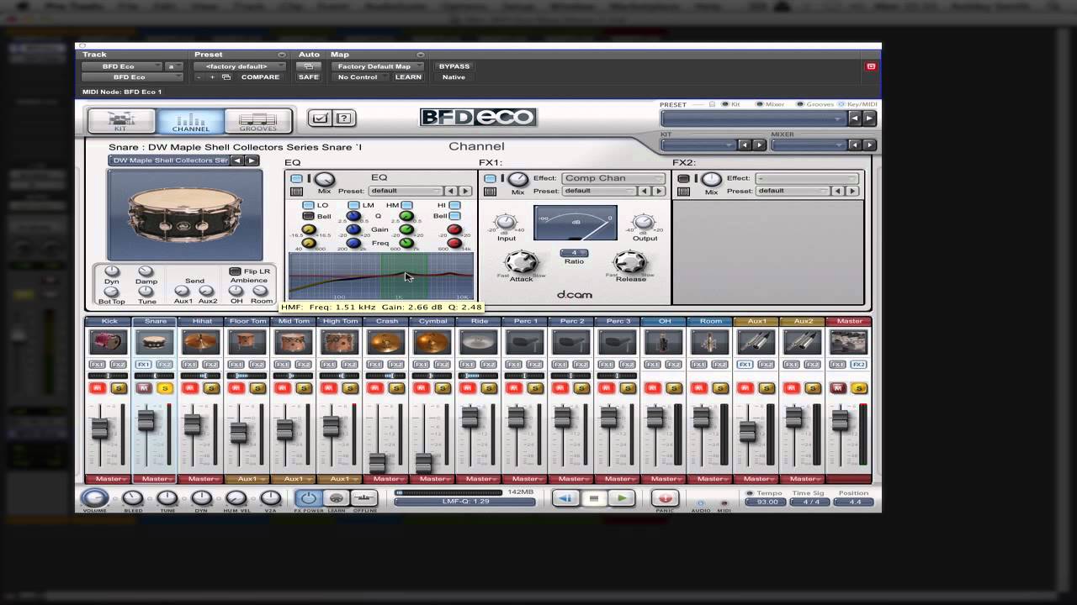Open the Kick channel Master output dropdown
Image resolution: width=1077 pixels, height=605 pixels.
click(109, 479)
